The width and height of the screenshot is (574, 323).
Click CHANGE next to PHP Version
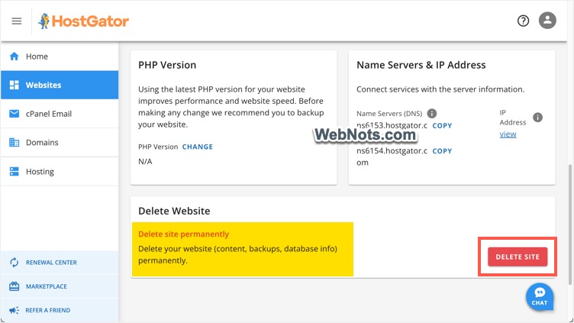point(197,147)
